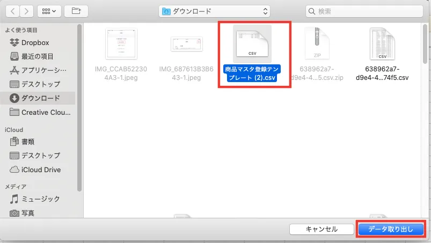Go back with the left chevron button
Image resolution: width=431 pixels, height=243 pixels.
13,11
